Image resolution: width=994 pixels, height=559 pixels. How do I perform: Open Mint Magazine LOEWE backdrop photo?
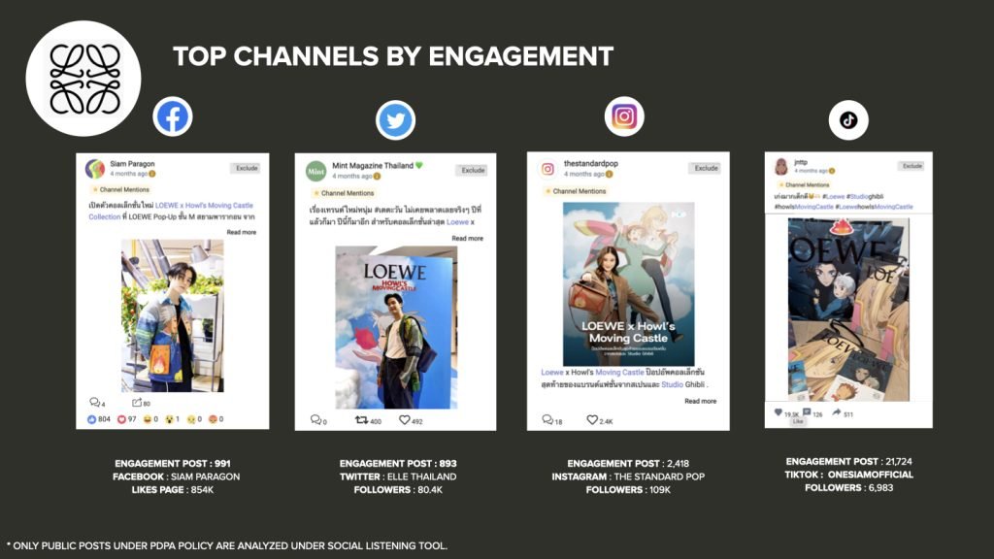pyautogui.click(x=396, y=328)
